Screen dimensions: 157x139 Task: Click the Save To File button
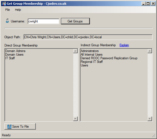20,127
